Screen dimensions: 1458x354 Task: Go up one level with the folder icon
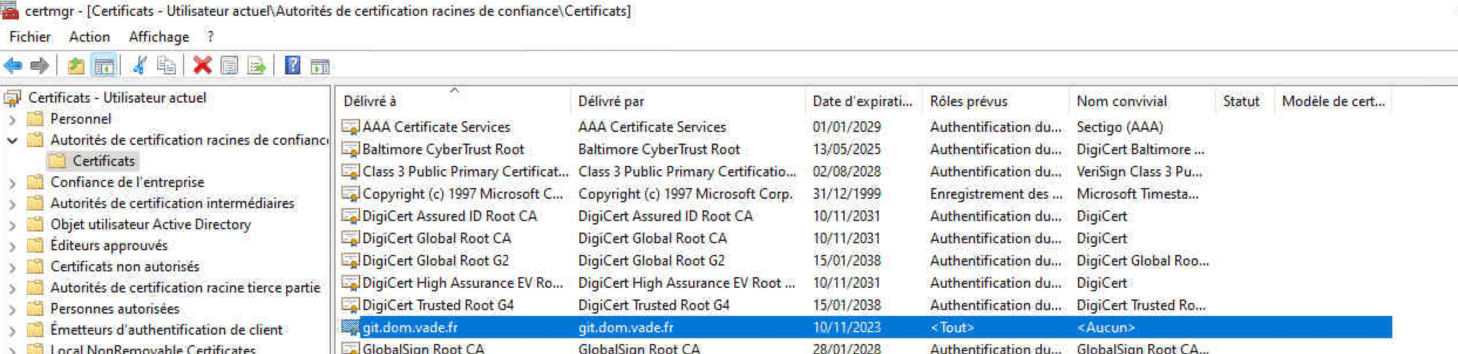coord(76,66)
